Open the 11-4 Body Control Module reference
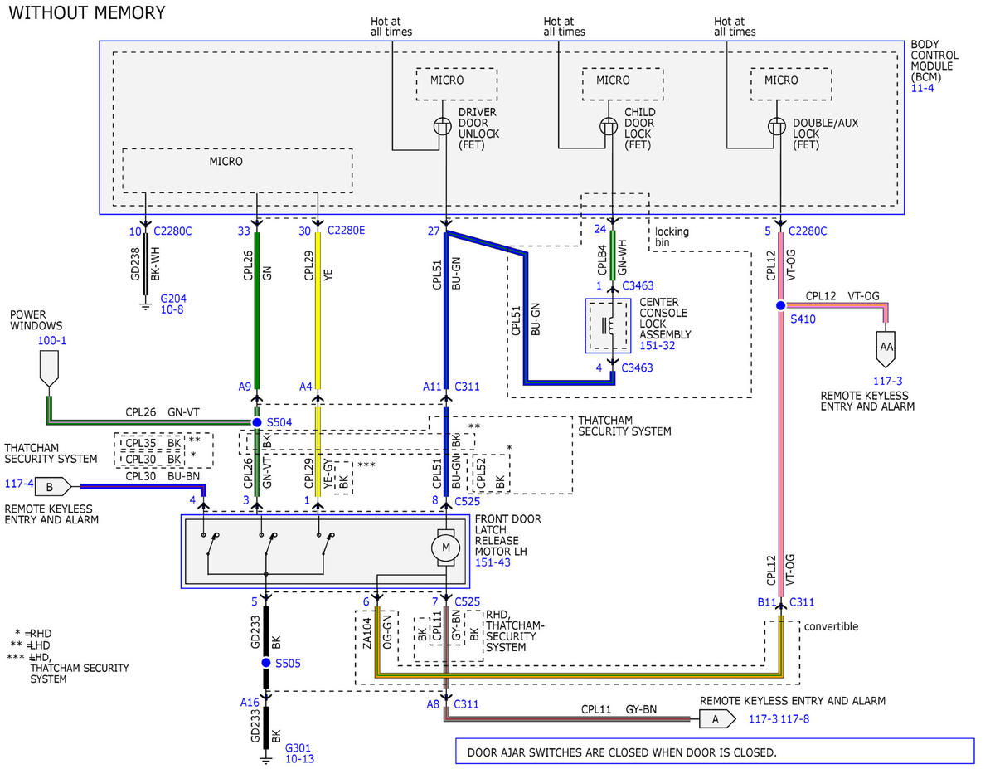Image resolution: width=995 pixels, height=769 pixels. [x=922, y=86]
